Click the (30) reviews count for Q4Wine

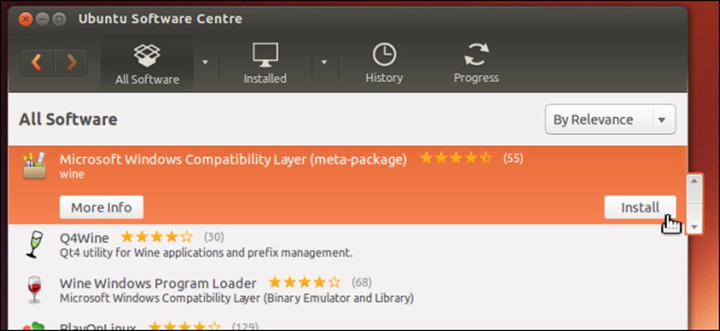tap(214, 237)
